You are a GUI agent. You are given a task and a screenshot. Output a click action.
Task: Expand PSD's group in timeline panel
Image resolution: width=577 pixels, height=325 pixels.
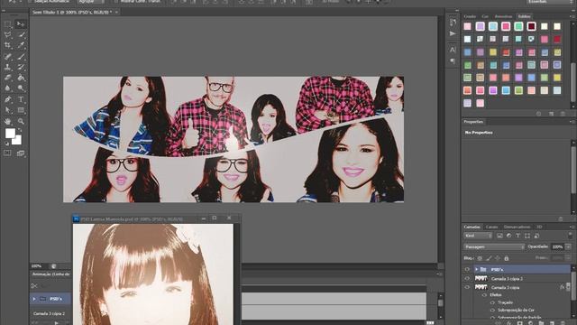point(34,299)
